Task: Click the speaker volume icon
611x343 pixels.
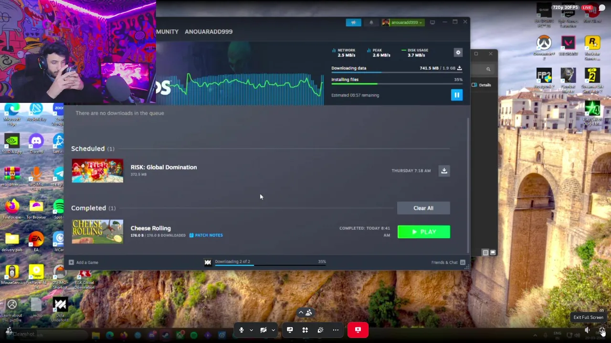Action: [x=587, y=331]
